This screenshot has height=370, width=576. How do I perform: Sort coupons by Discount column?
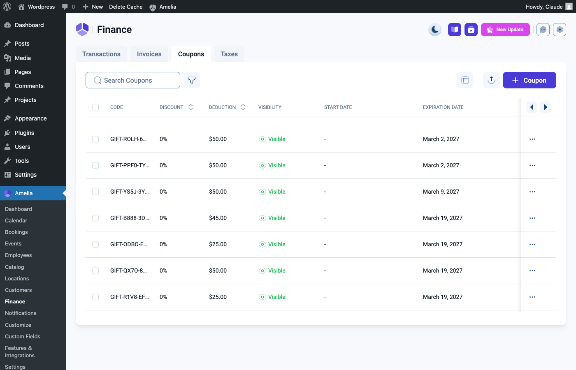point(190,107)
